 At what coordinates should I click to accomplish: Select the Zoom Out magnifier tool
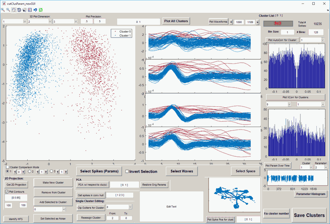tap(9, 9)
